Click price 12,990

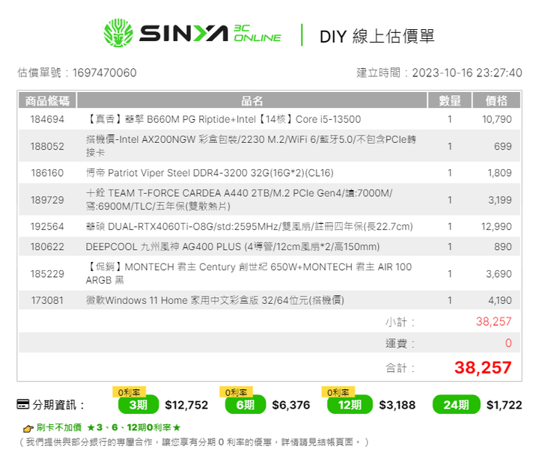click(x=497, y=227)
